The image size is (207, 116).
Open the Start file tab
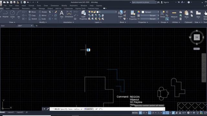point(3,26)
